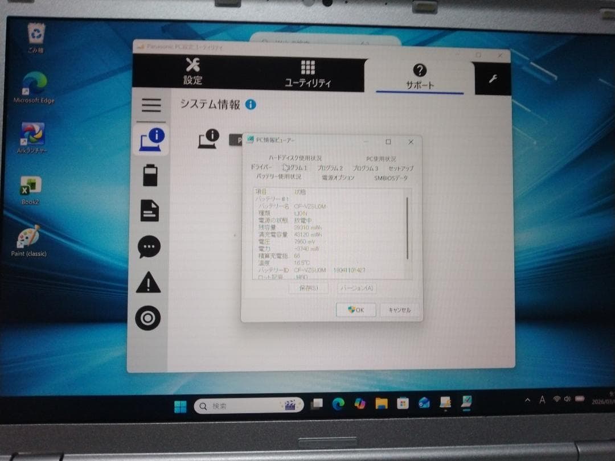615x461 pixels.
Task: Click the battery list vertical scrollbar
Action: pyautogui.click(x=407, y=229)
